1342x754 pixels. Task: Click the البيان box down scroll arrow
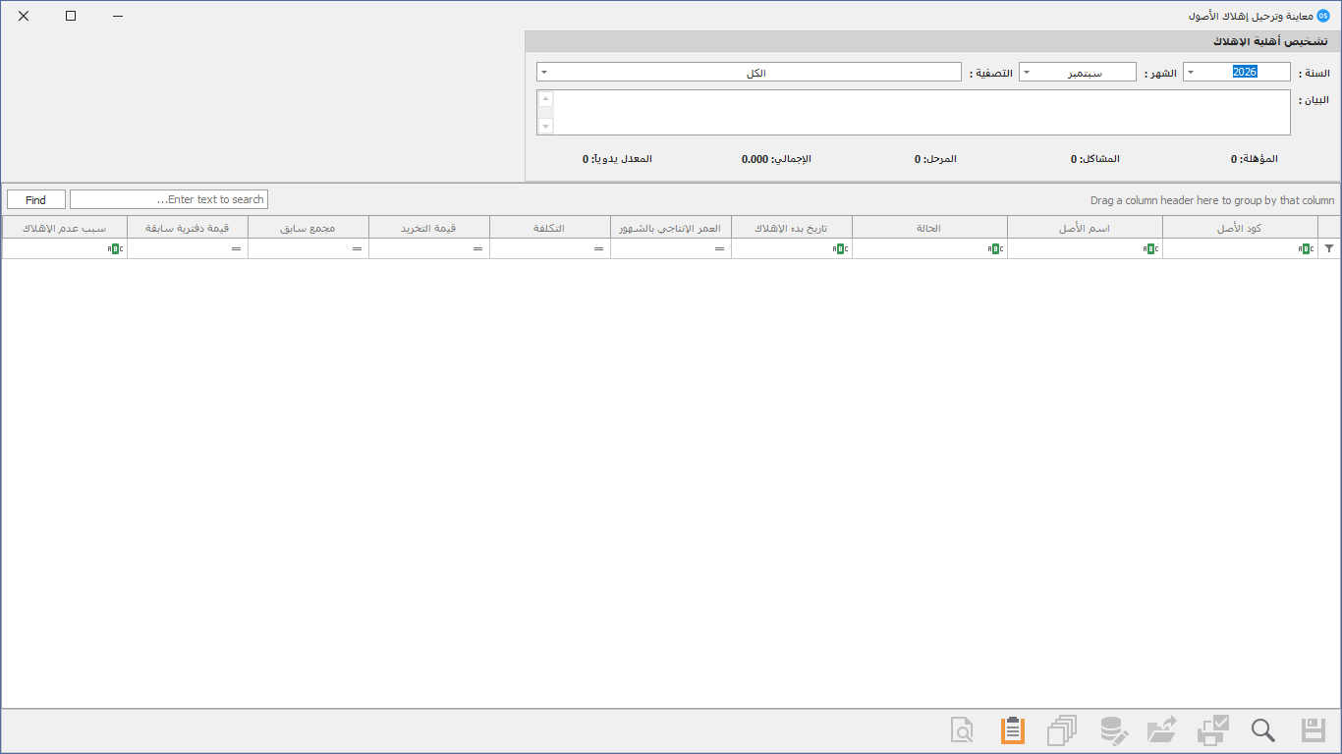click(x=546, y=126)
